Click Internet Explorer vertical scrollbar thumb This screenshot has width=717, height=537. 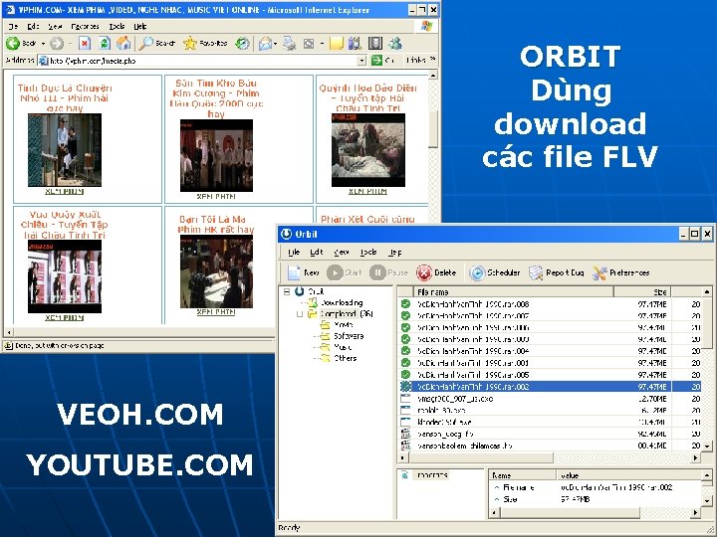point(433,128)
